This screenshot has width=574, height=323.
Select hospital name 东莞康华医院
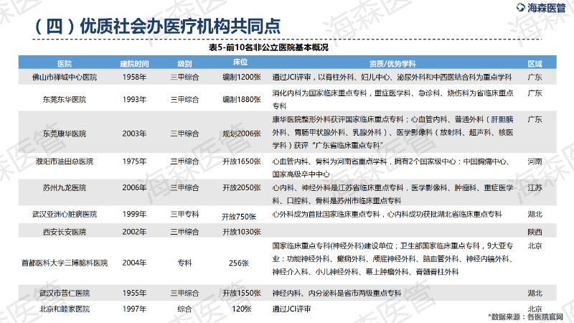[x=65, y=134]
